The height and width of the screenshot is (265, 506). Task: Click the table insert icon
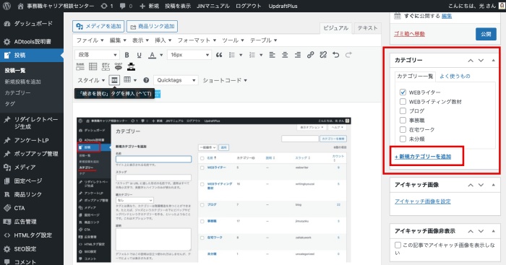click(127, 80)
